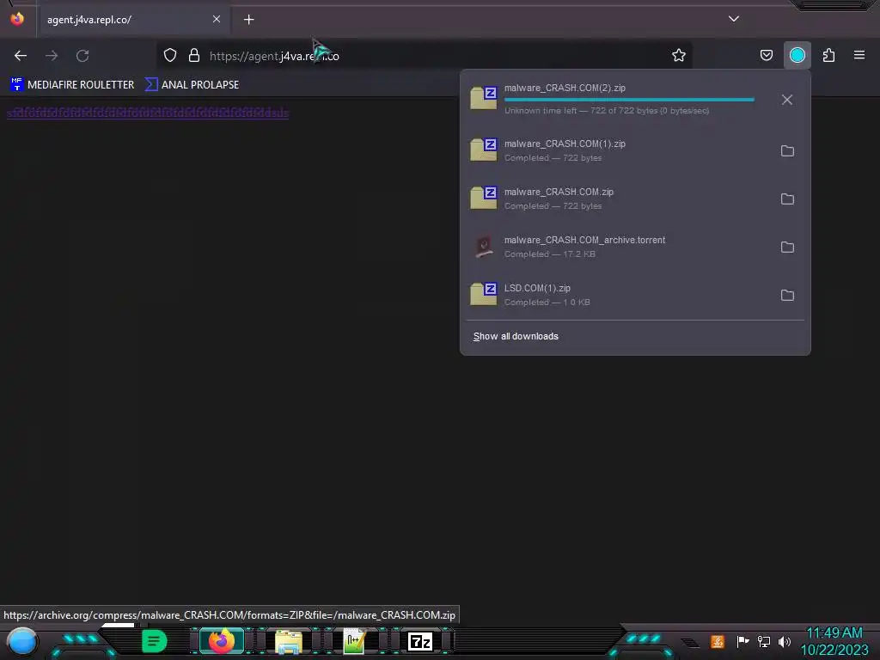Click Show all downloads

click(516, 336)
